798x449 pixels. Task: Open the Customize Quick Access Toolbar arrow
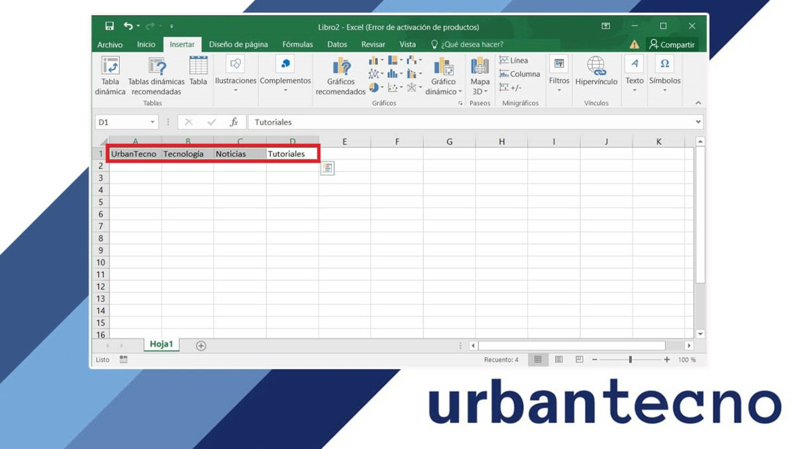(172, 26)
